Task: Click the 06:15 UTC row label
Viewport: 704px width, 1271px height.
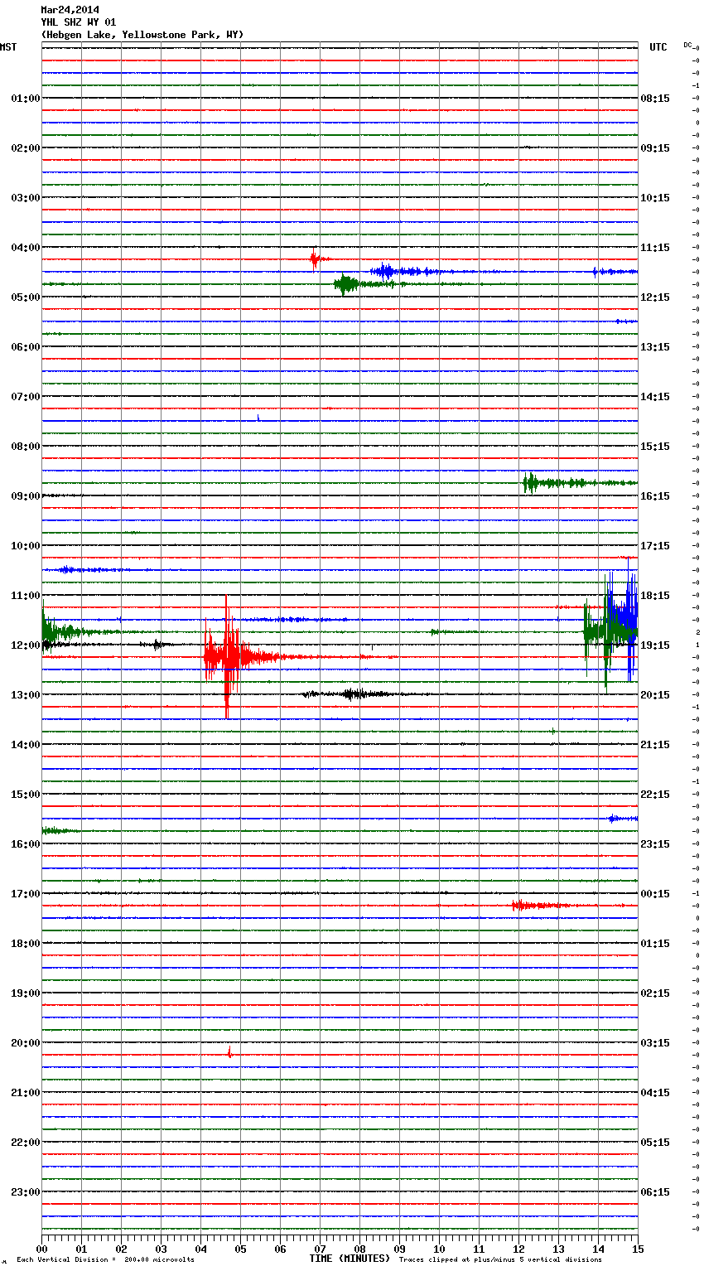Action: pyautogui.click(x=655, y=1192)
